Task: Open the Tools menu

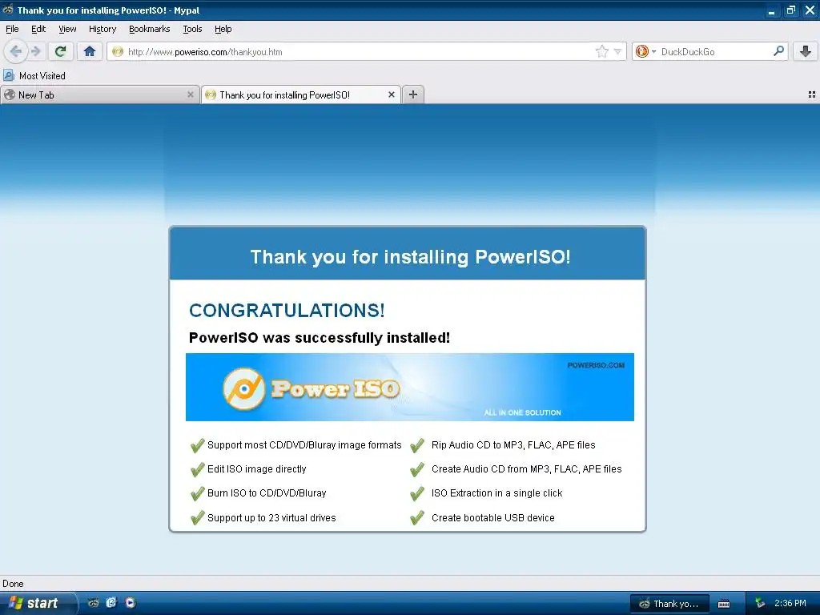Action: pyautogui.click(x=192, y=29)
